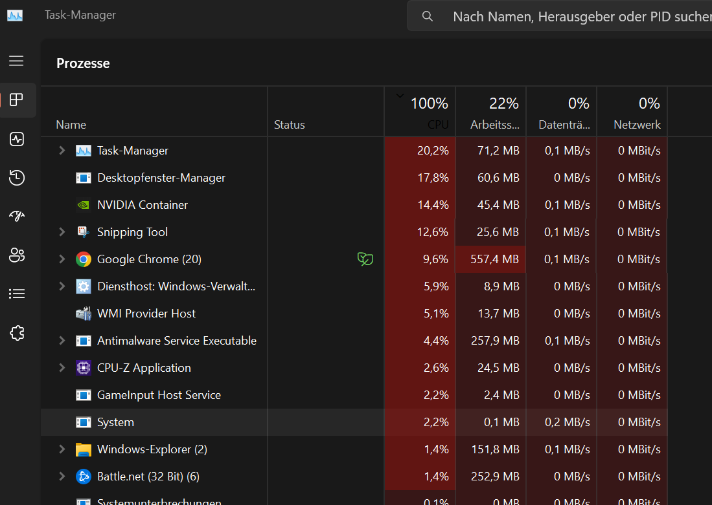Click the Antimalware Service Executable icon
Screen dimensions: 712x505
pos(84,341)
